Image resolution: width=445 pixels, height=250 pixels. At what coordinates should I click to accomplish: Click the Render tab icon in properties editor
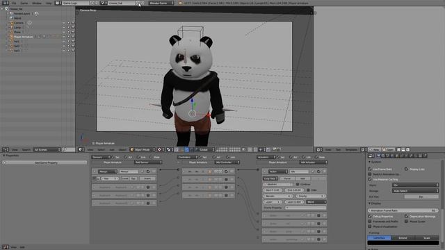point(378,156)
